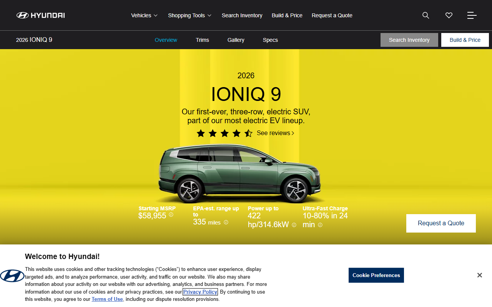Expand the Vehicles dropdown menu
This screenshot has width=492, height=307.
pos(144,15)
